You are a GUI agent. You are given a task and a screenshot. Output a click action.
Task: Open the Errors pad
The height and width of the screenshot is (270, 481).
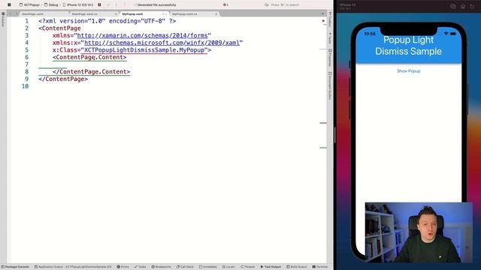(123, 267)
